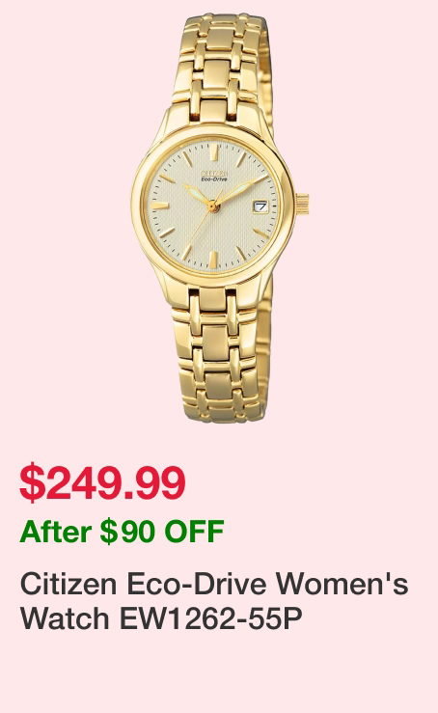Click the word Watch in second title line

[65, 618]
